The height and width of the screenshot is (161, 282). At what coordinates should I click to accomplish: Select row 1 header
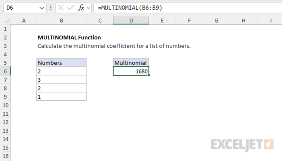tap(6, 29)
